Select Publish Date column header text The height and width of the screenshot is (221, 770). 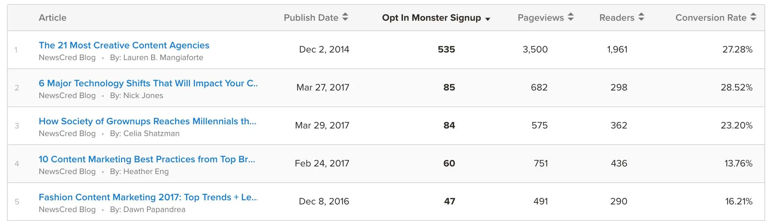click(x=311, y=18)
